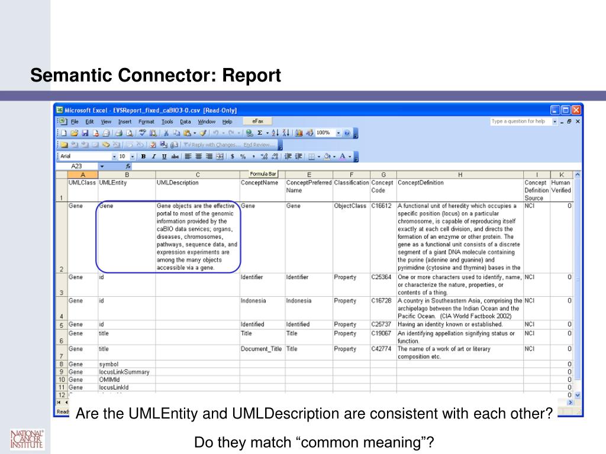Viewport: 606px width, 454px height.
Task: Click in the 'Type a question for help' box
Action: tap(521, 121)
